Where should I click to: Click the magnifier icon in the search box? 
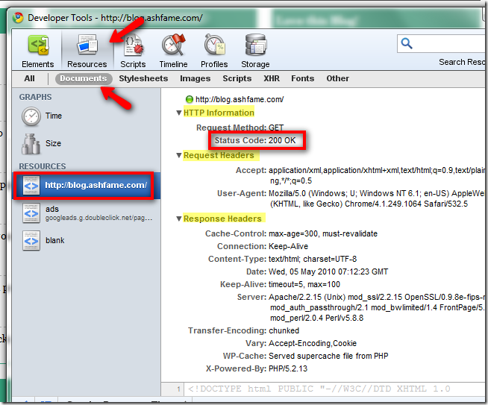(407, 44)
